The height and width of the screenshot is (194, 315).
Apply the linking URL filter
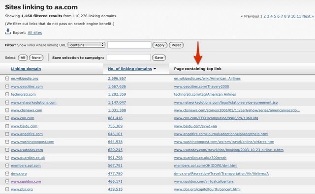159,45
